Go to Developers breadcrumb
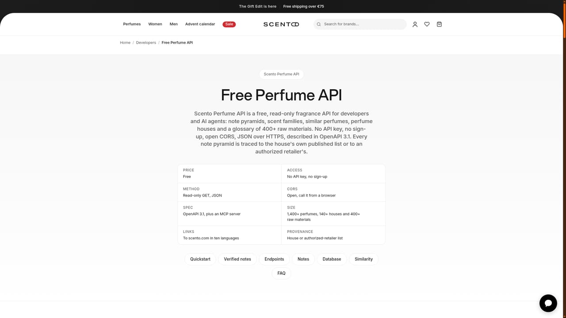 146,43
